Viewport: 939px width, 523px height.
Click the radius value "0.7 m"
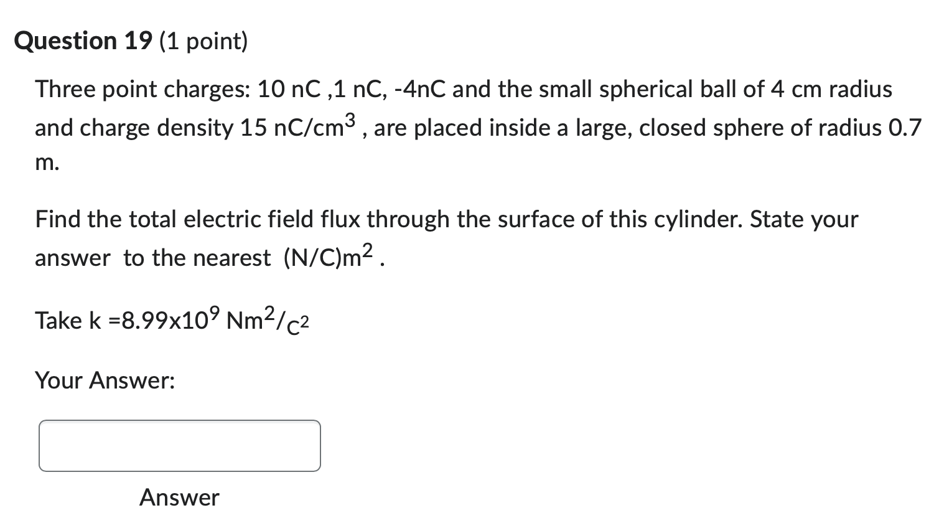(x=904, y=128)
